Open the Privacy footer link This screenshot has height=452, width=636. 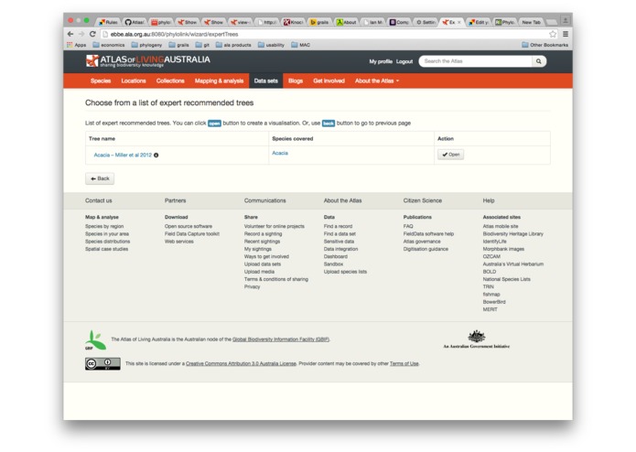(x=252, y=287)
